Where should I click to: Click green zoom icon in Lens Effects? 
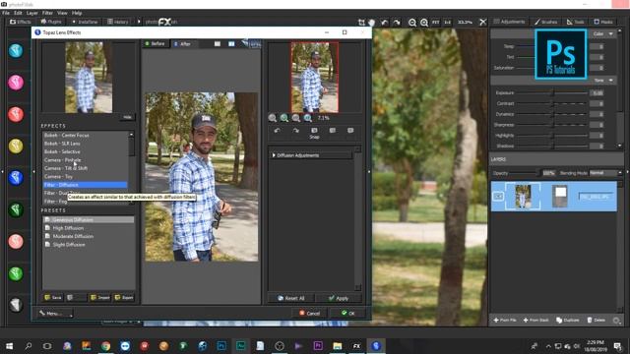(284, 118)
